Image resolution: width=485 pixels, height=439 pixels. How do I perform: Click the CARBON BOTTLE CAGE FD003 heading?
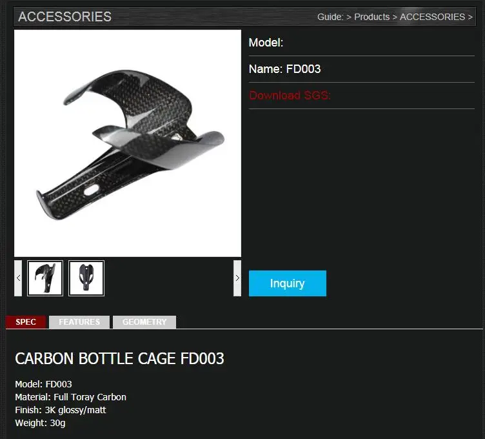pos(119,358)
